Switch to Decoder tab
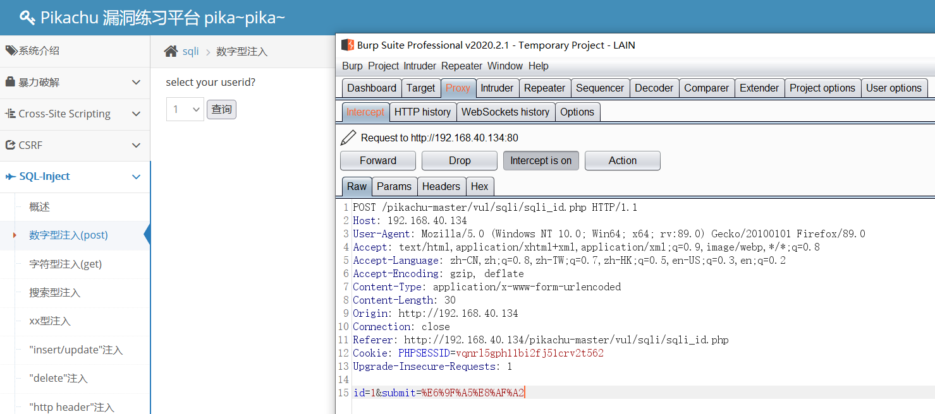This screenshot has width=935, height=414. tap(654, 88)
